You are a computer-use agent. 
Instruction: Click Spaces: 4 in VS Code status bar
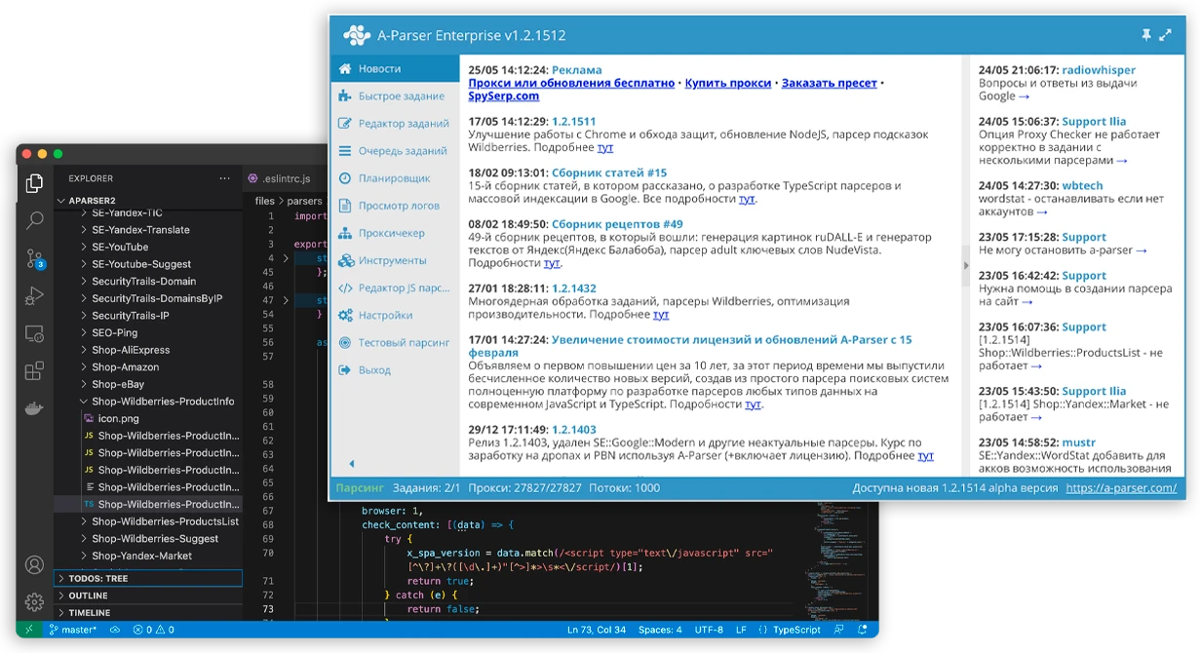point(660,630)
